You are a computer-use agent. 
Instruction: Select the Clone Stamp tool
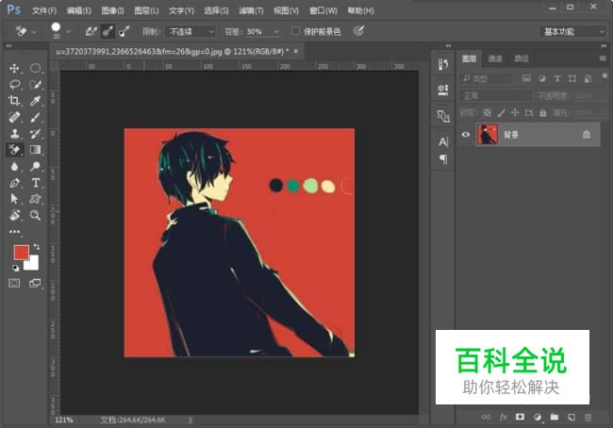[14, 134]
